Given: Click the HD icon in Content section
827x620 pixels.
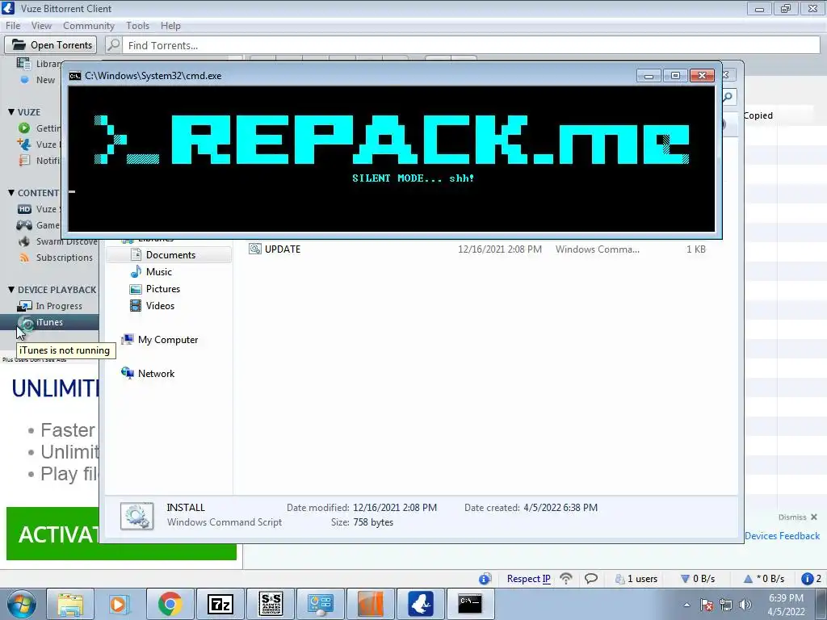Looking at the screenshot, I should click(24, 209).
